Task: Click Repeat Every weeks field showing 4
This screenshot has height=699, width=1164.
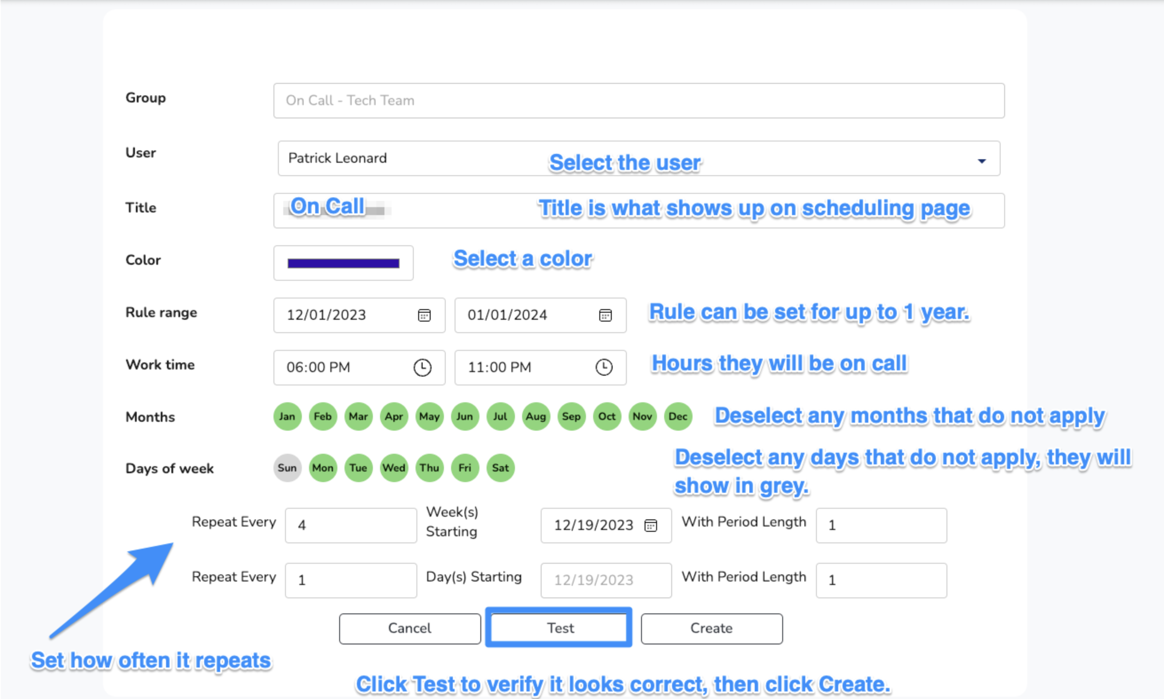Action: coord(350,525)
